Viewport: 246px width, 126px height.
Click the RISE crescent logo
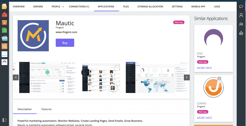214,38
